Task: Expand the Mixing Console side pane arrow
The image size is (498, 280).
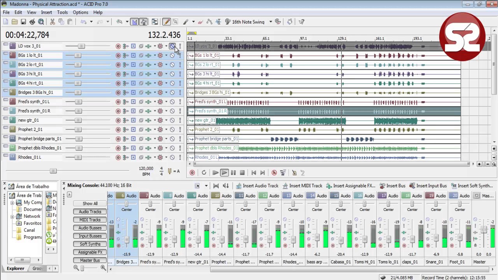Action: click(x=69, y=195)
